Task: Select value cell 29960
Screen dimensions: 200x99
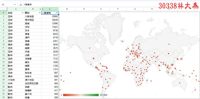Action: (x=50, y=16)
